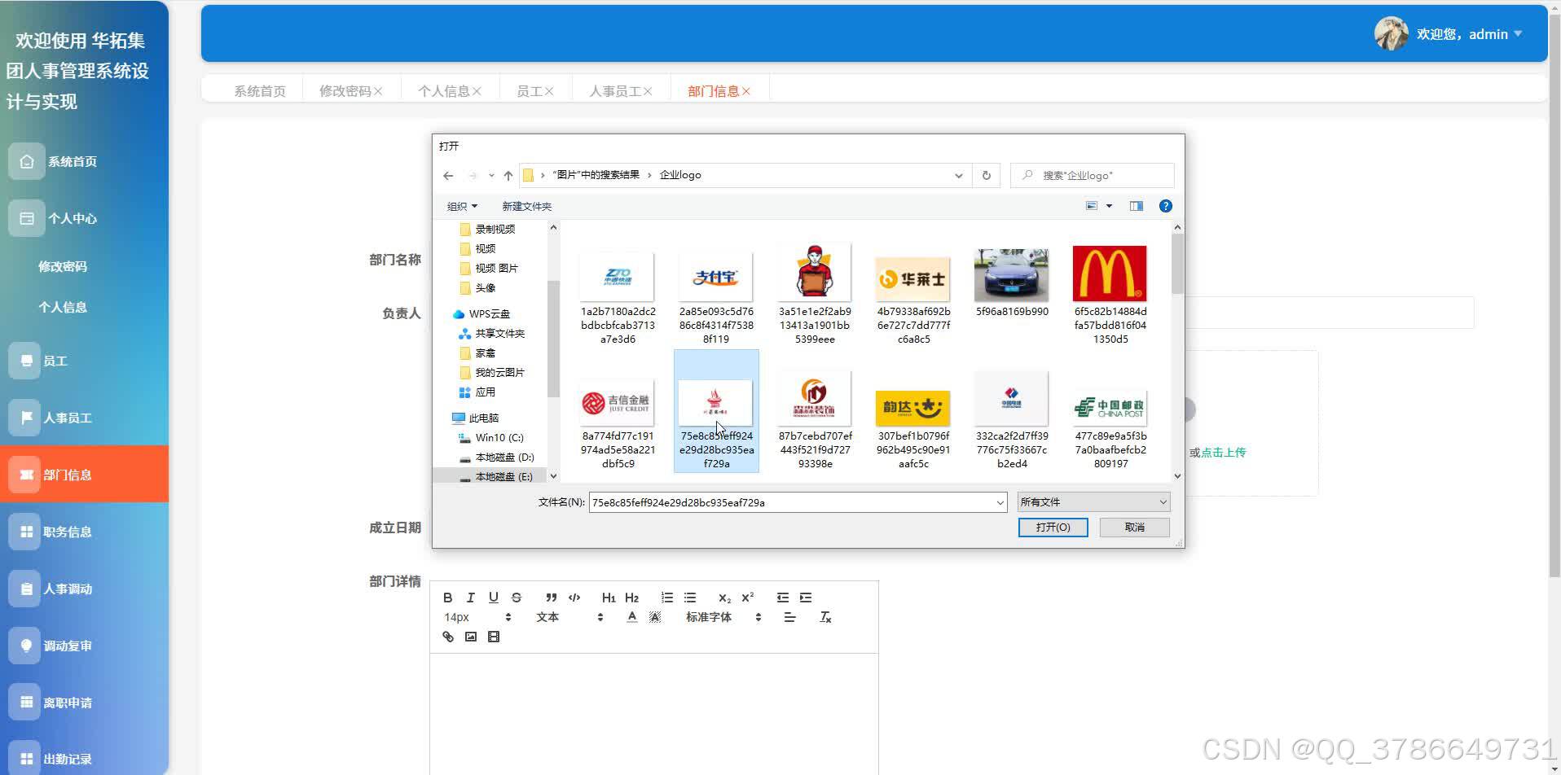The image size is (1561, 775).
Task: Toggle strikethrough formatting in the editor
Action: 516,597
